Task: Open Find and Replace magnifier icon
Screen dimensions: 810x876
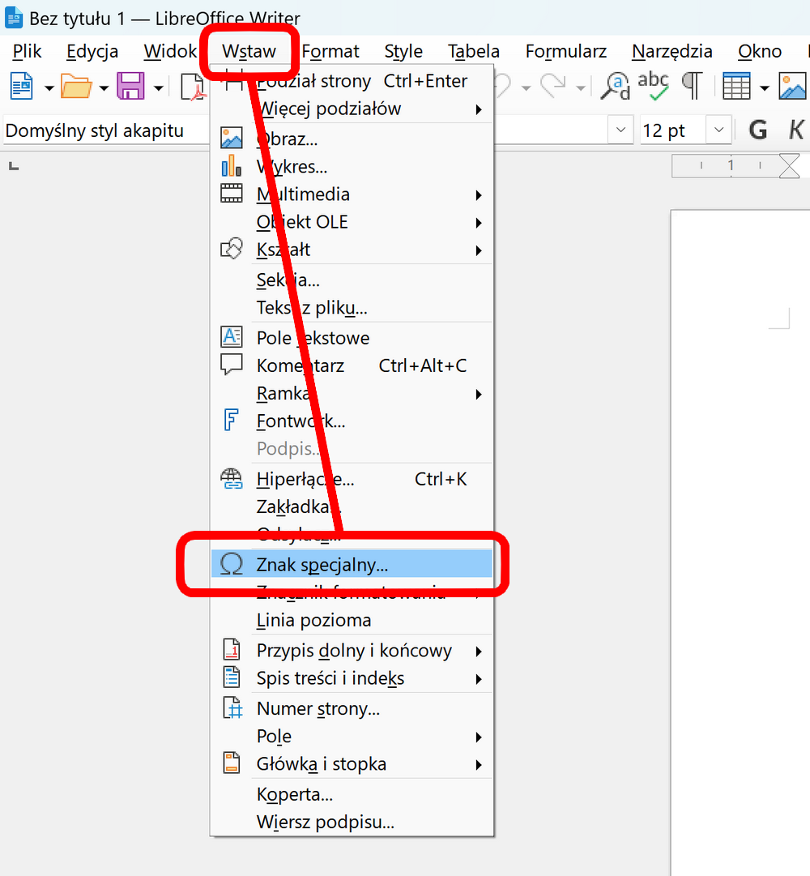Action: click(x=615, y=87)
